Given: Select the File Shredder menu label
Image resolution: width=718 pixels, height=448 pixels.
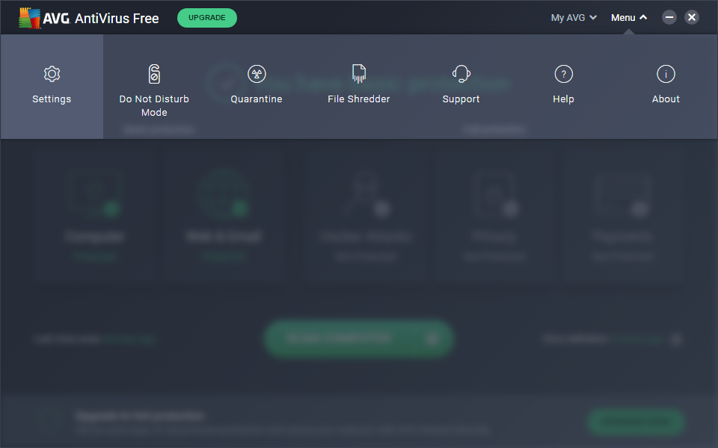Looking at the screenshot, I should (x=359, y=99).
